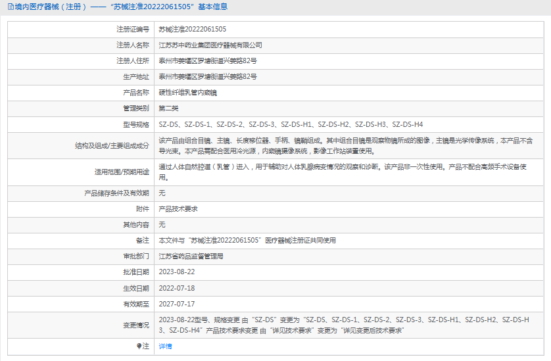Image resolution: width=551 pixels, height=361 pixels.
Task: Select the 第二类 value
Action: coord(168,108)
